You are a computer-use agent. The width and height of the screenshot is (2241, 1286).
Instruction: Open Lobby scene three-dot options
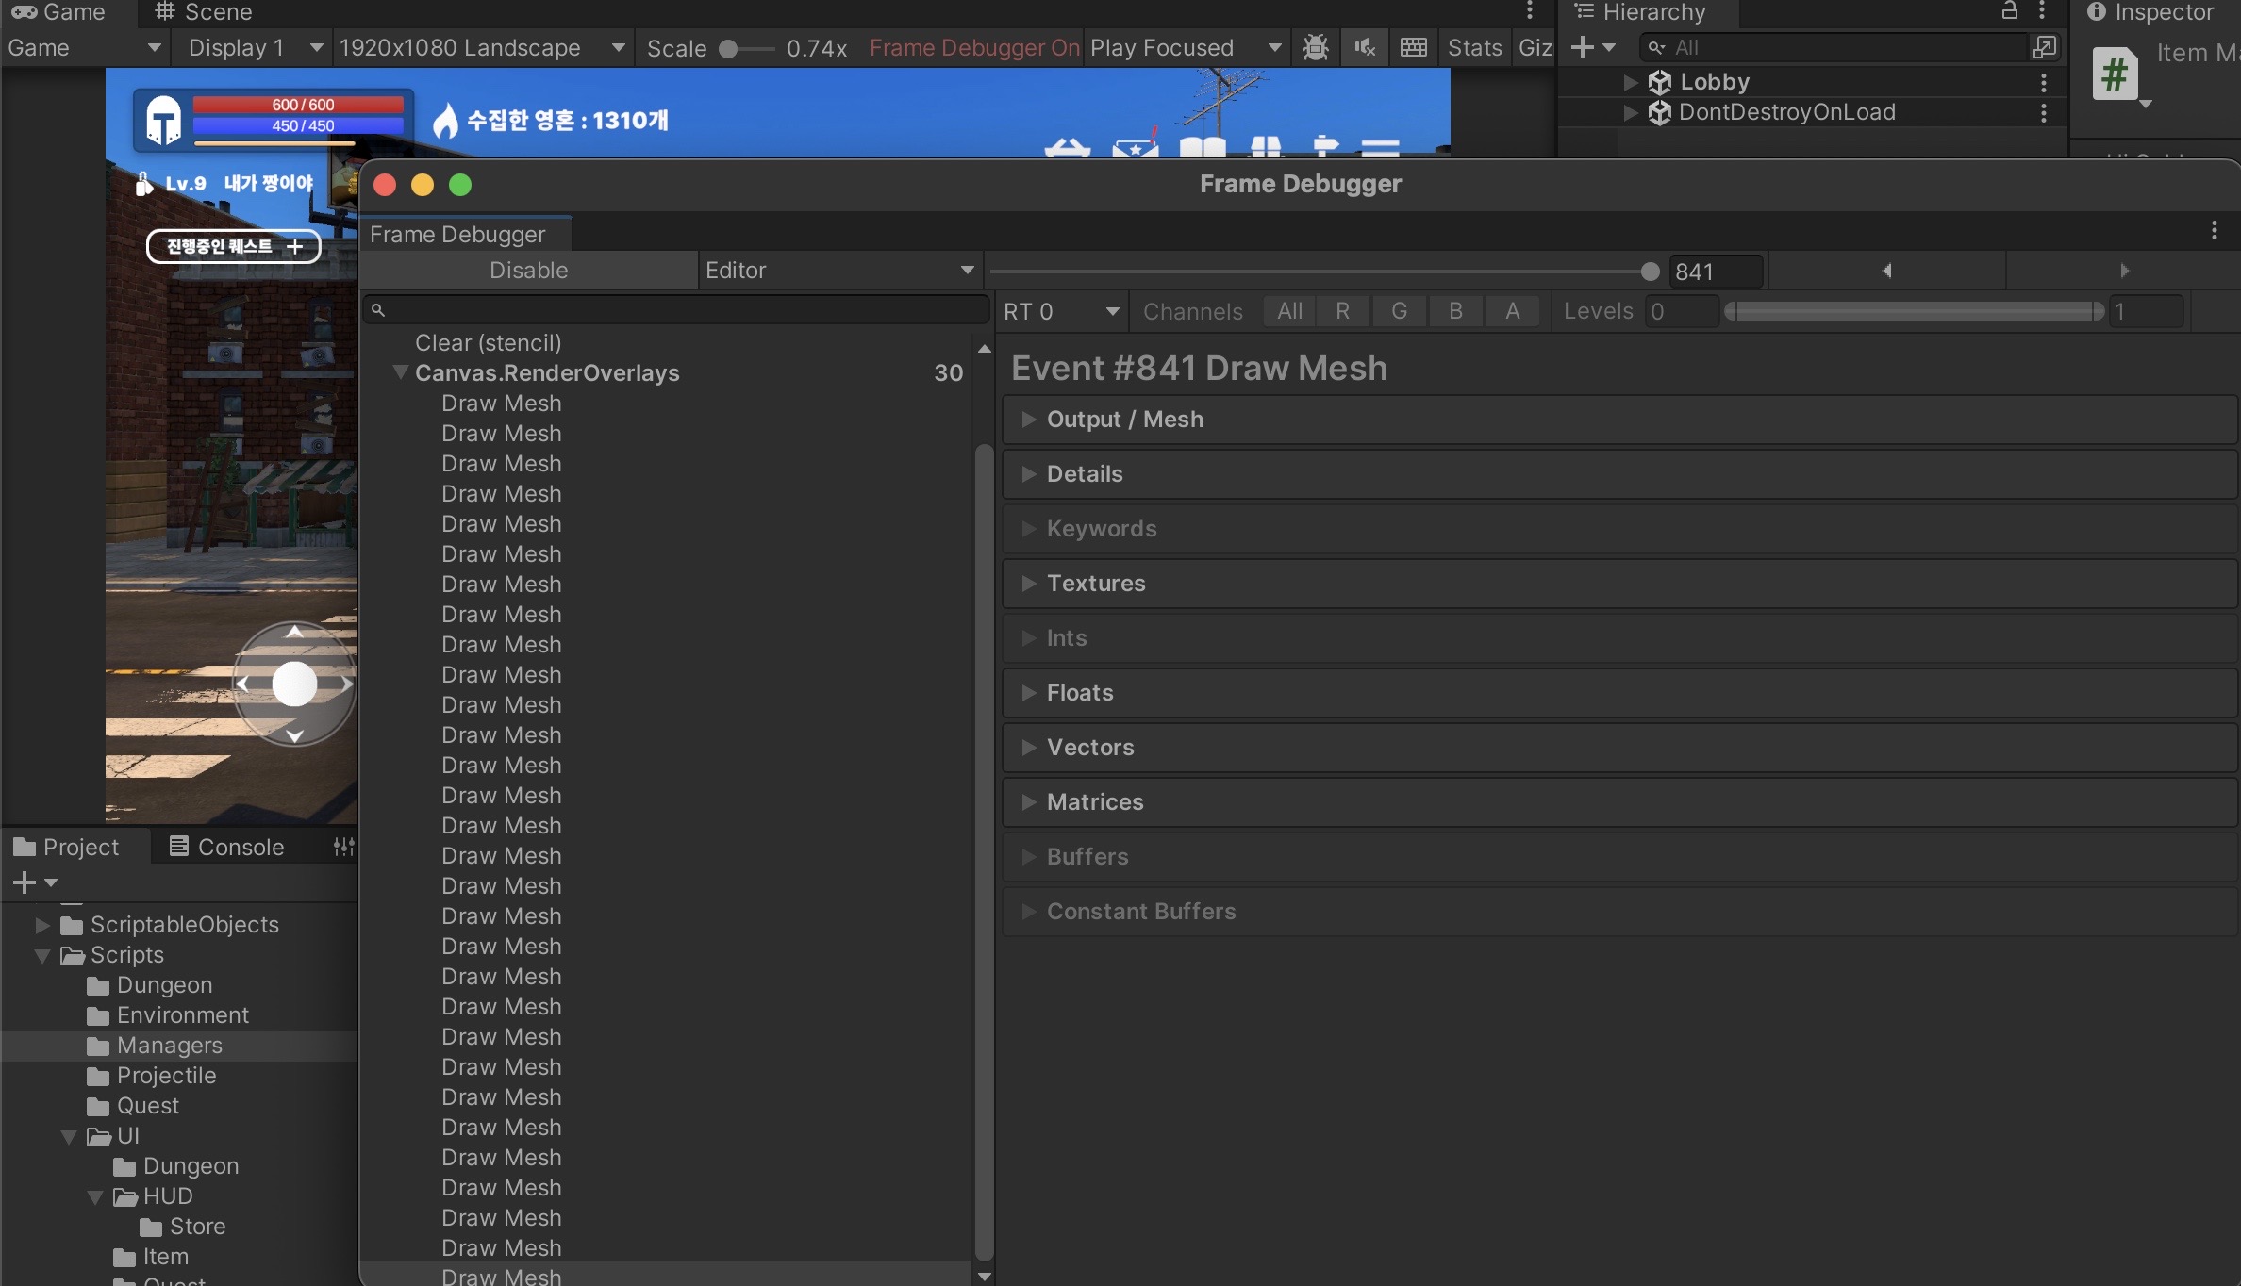tap(2043, 82)
